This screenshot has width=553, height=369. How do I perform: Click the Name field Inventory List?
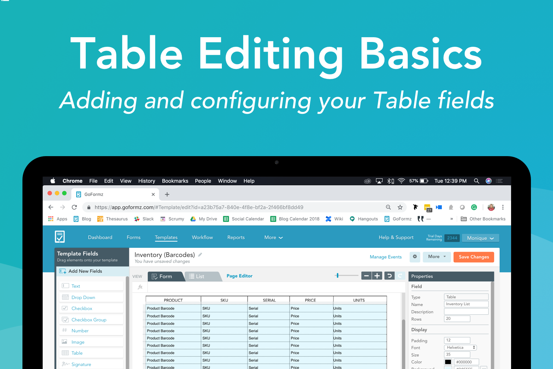click(466, 304)
